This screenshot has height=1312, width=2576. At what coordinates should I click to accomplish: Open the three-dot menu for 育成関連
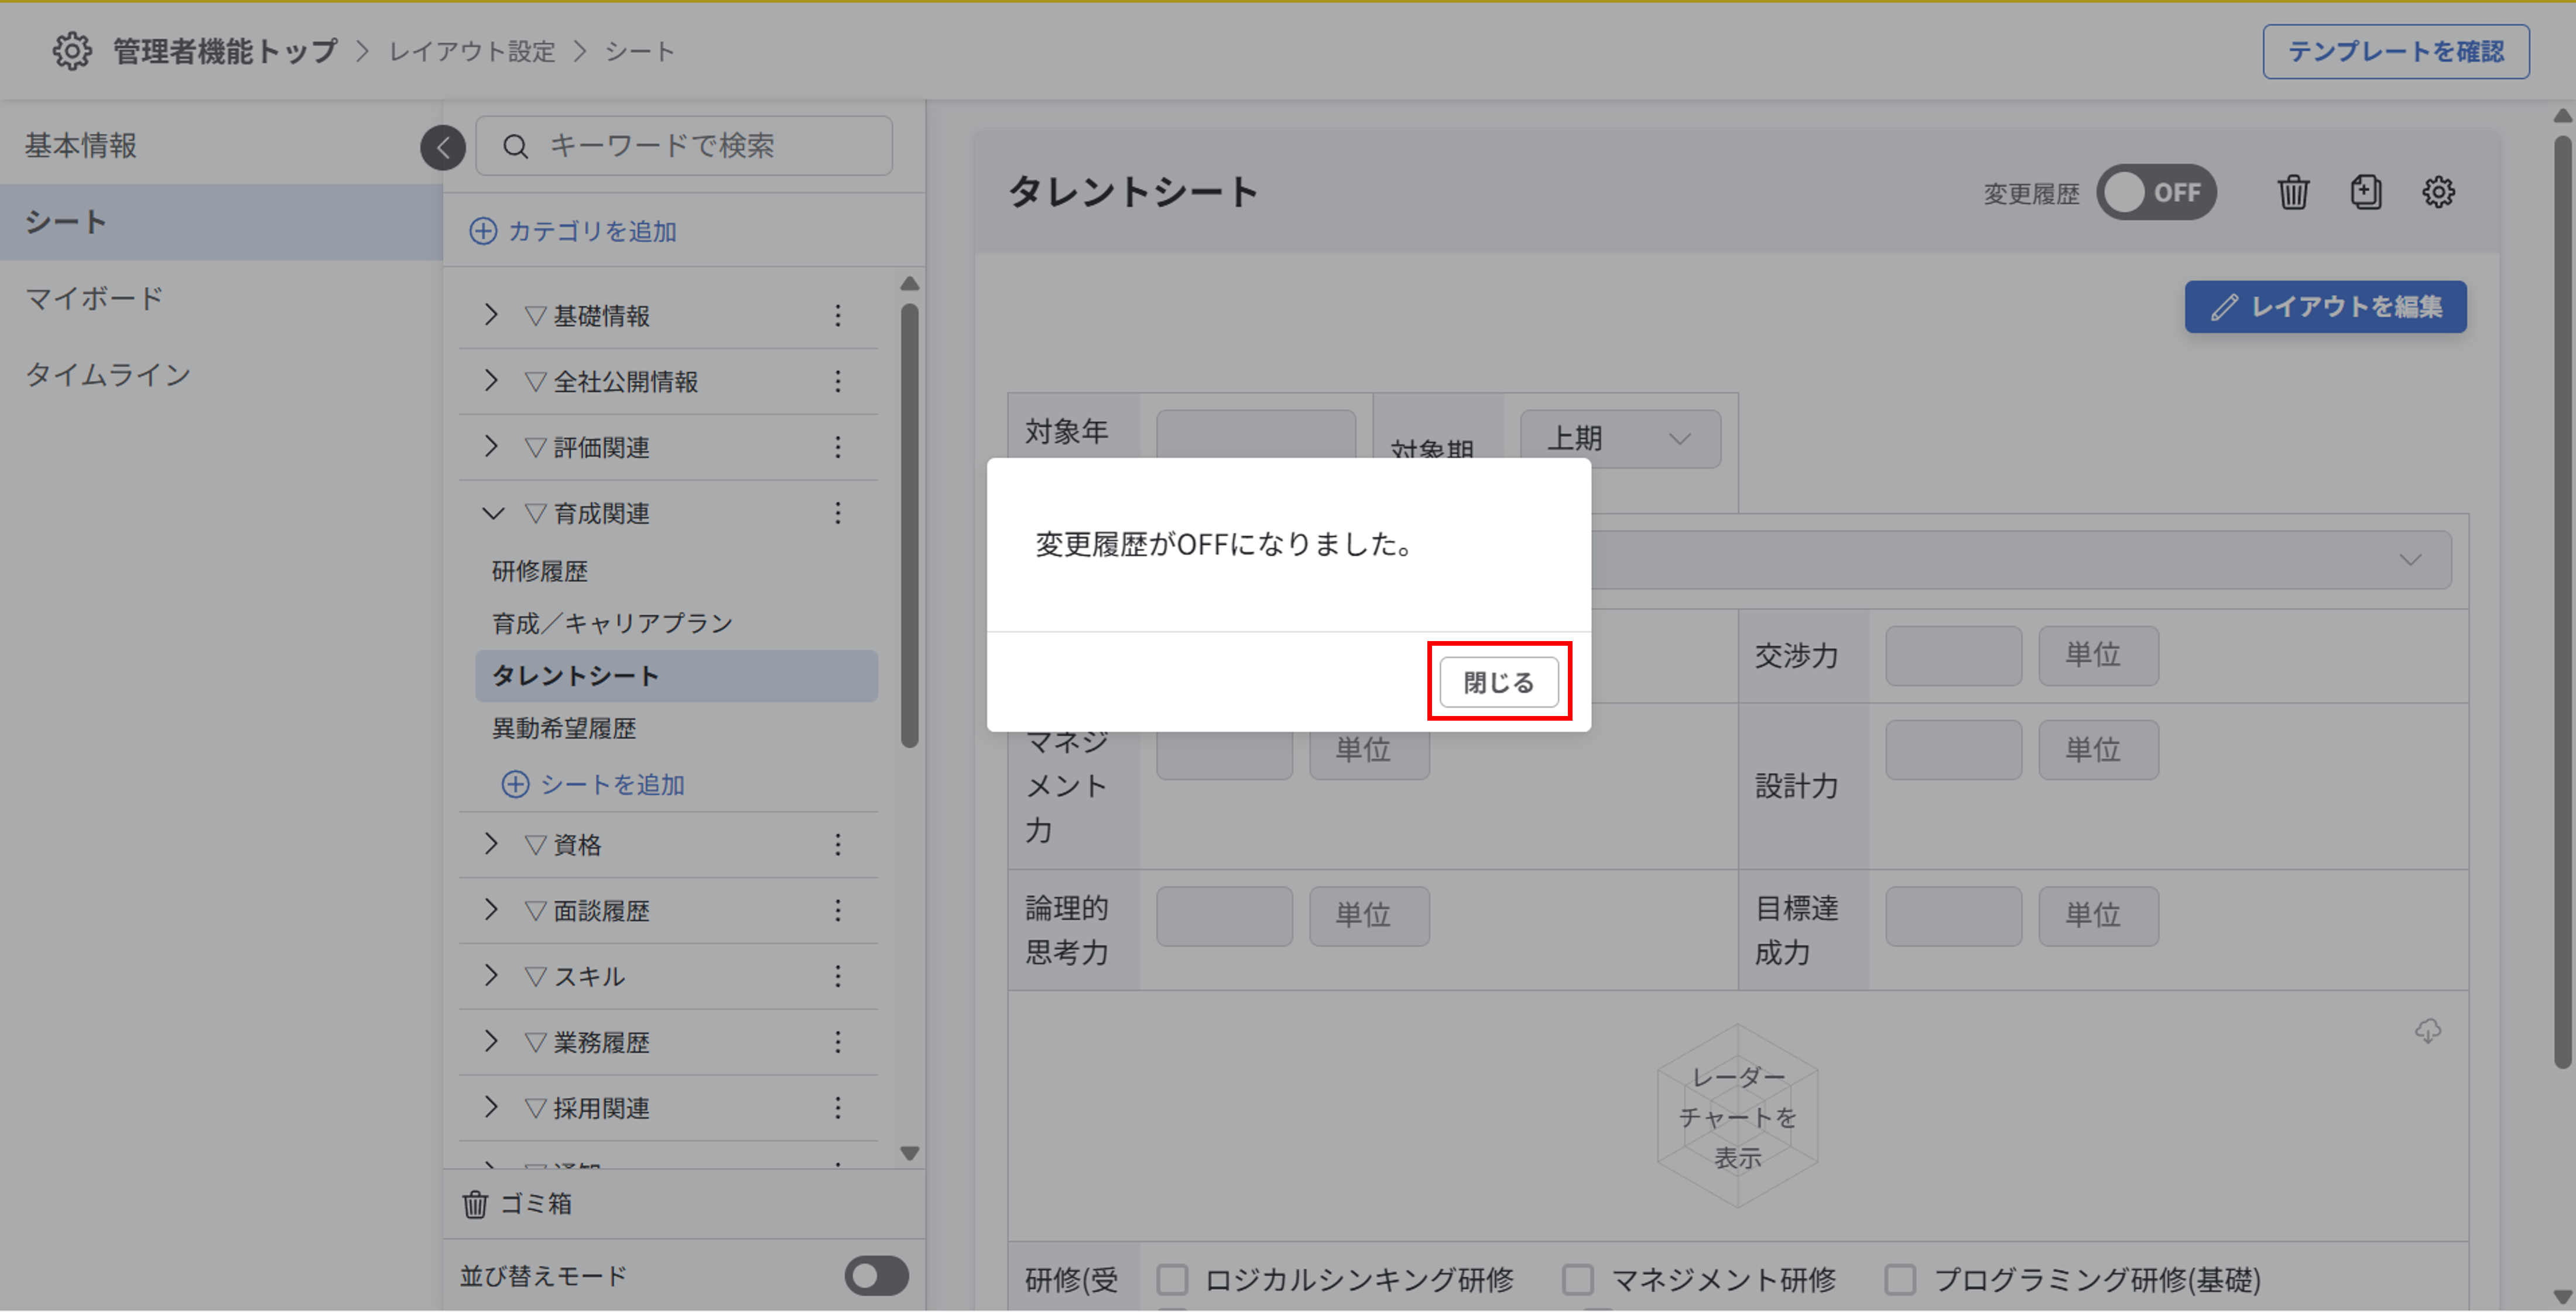(838, 513)
